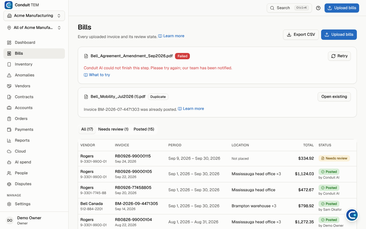Select Bills in the sidebar menu
The width and height of the screenshot is (366, 229).
point(34,54)
